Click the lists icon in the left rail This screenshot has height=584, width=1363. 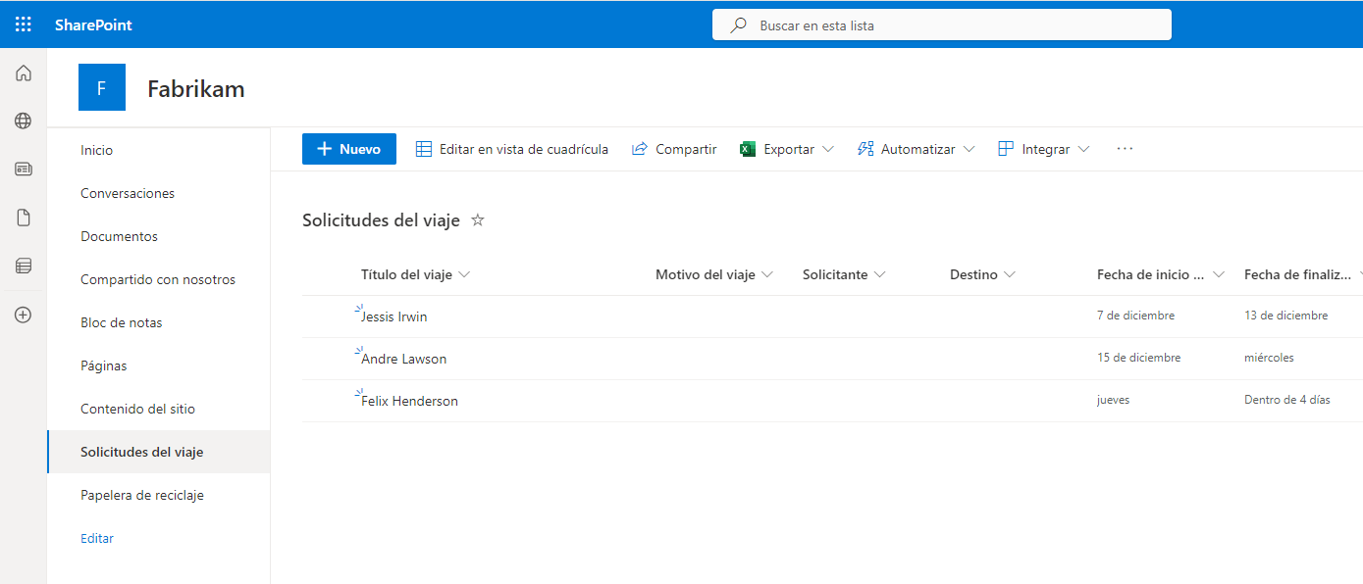[23, 266]
